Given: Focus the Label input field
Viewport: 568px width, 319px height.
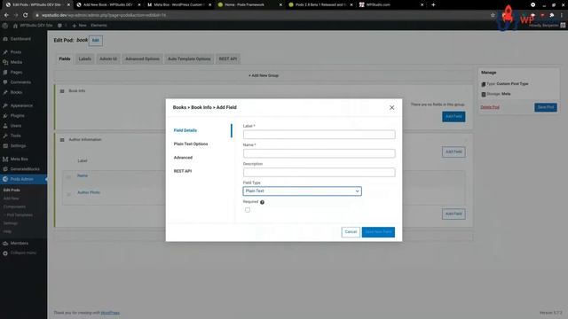Looking at the screenshot, I should coord(319,135).
